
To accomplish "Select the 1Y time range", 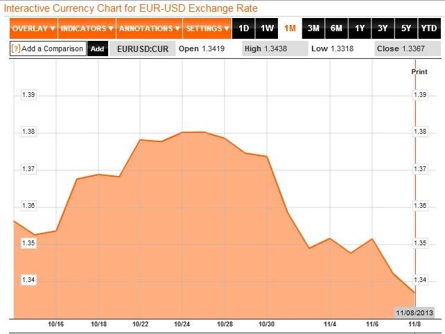I will [x=360, y=29].
